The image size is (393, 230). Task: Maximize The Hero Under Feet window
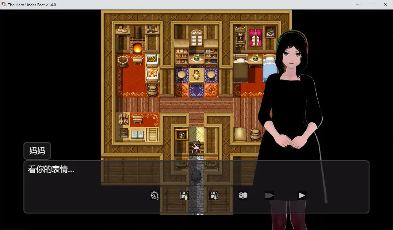coord(371,5)
